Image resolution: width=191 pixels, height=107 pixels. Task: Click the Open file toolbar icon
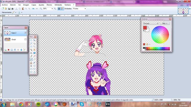click(6, 9)
